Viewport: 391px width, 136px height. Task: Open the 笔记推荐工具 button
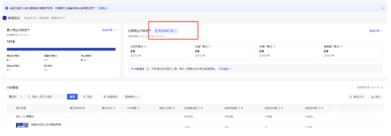pos(166,31)
